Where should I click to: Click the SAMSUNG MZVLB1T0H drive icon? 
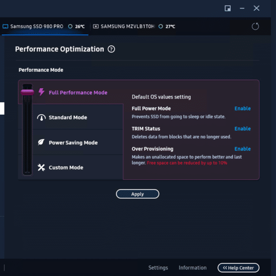coord(96,26)
